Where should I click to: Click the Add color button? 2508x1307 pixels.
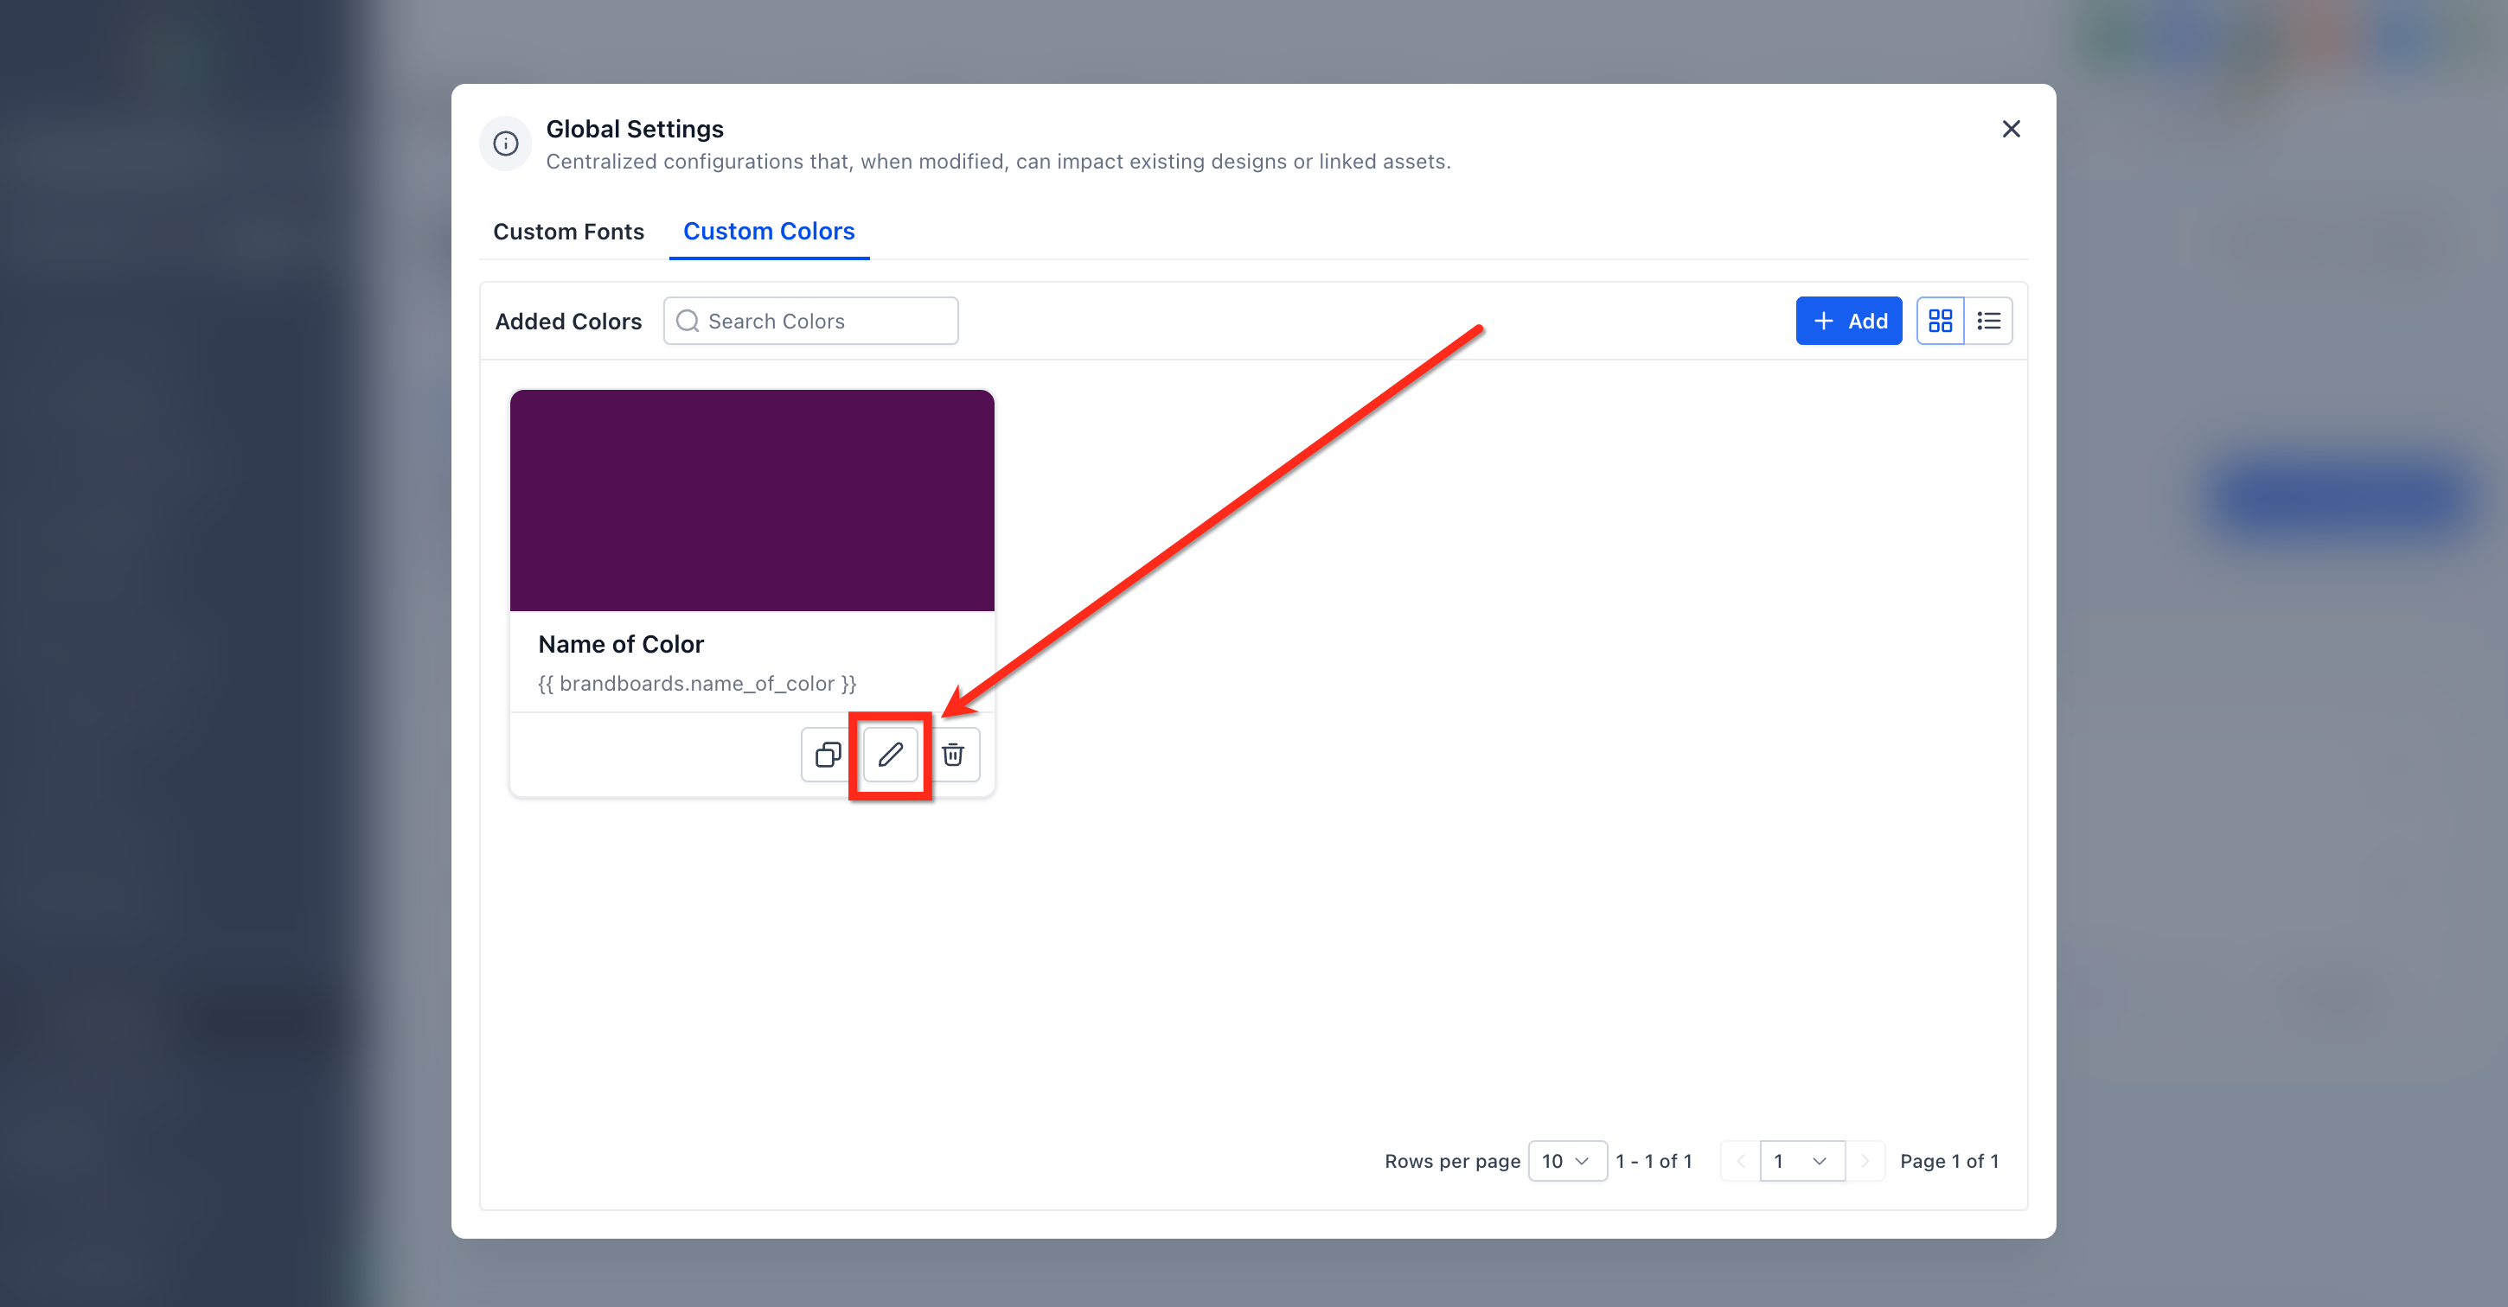(1848, 322)
